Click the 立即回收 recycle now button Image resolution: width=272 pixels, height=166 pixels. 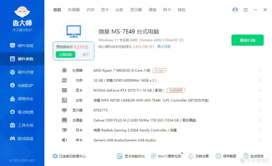click(x=65, y=55)
